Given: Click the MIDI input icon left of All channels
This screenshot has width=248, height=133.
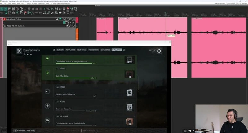Looking at the screenshot, I should coord(5,26).
